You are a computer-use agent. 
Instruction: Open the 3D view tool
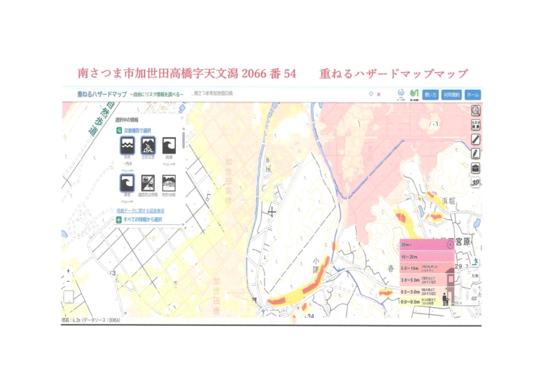(476, 183)
